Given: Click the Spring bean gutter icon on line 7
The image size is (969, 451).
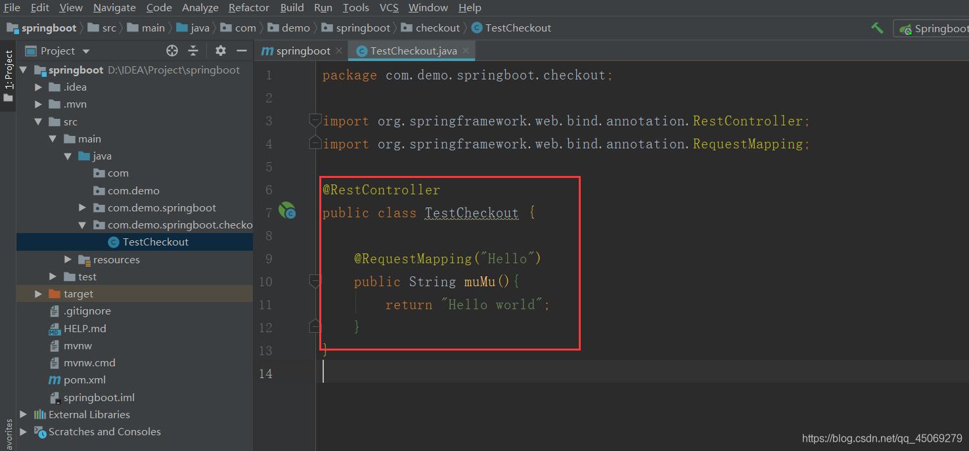Looking at the screenshot, I should point(286,211).
